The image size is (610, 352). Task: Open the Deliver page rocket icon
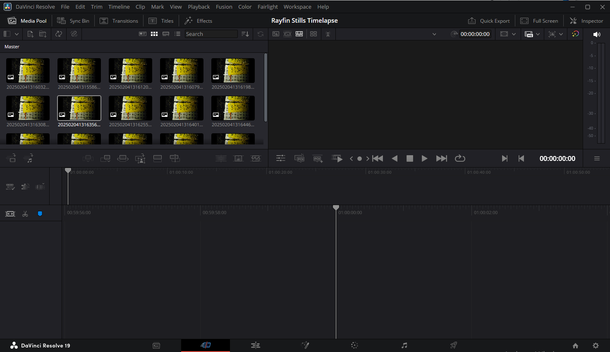454,345
